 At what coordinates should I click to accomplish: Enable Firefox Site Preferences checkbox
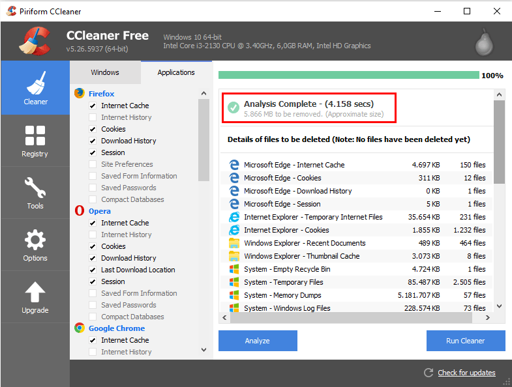[93, 164]
